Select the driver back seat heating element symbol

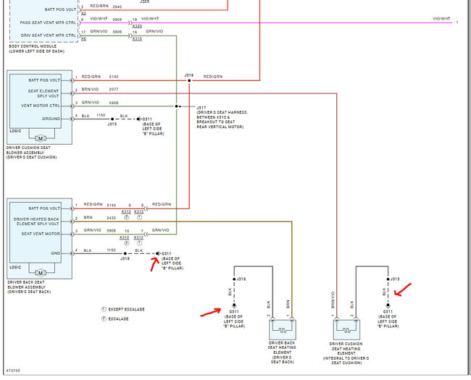[283, 329]
